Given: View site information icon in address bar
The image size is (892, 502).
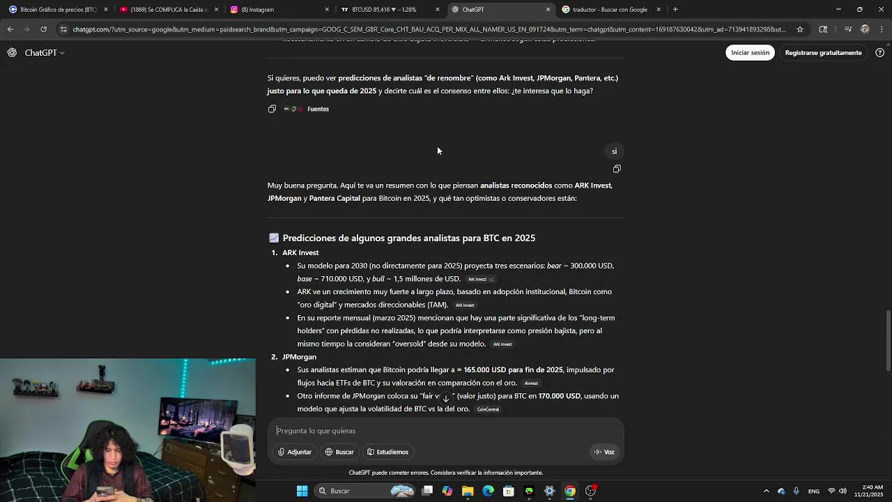Looking at the screenshot, I should (63, 29).
